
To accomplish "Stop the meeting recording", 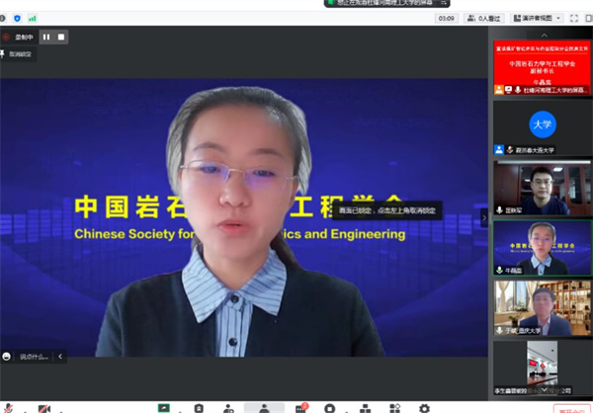I will point(61,37).
